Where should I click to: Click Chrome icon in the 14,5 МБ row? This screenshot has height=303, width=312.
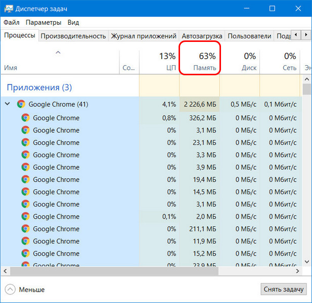pyautogui.click(x=25, y=192)
